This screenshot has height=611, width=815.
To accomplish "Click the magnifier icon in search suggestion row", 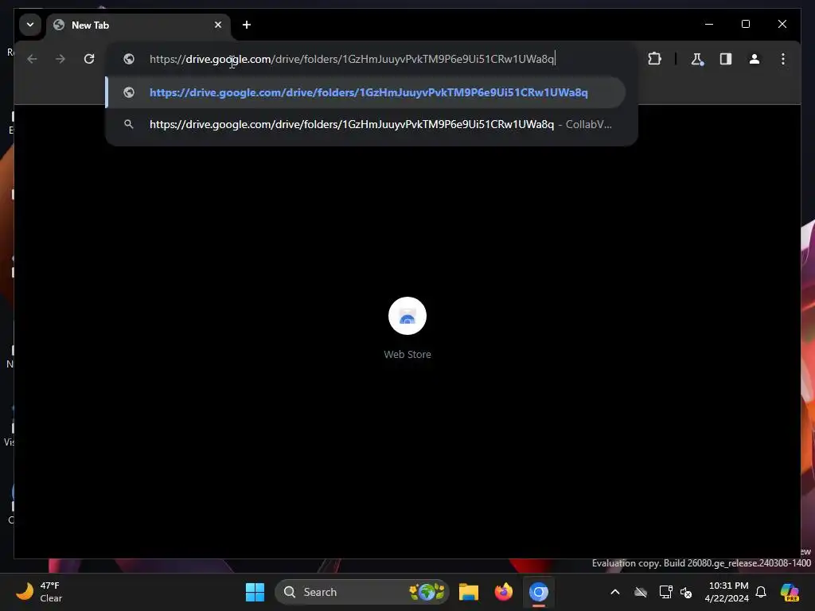I will (x=128, y=124).
